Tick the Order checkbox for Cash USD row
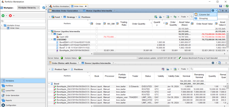 97,37
